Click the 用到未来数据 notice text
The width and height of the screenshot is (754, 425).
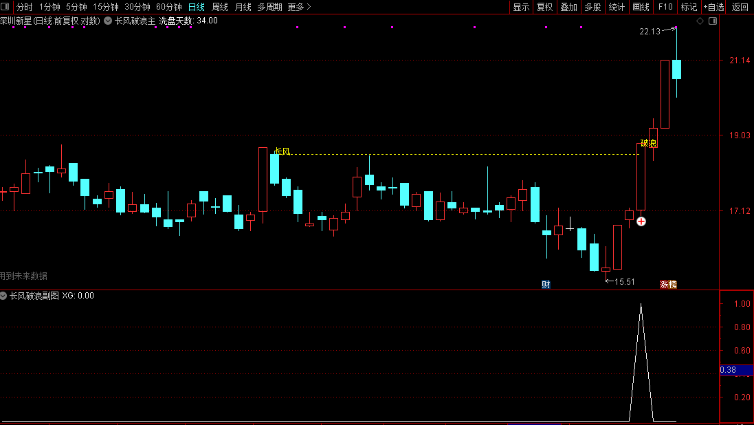tap(23, 276)
